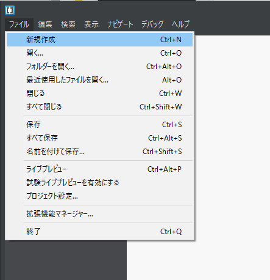The width and height of the screenshot is (270, 280).
Task: Choose 開く... to open a file
Action: [99, 53]
